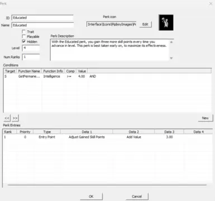
Task: Uncheck the Hidden checkbox
Action: point(24,41)
